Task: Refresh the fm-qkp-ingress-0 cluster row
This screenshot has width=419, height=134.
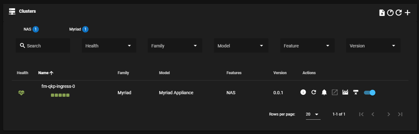Action: point(314,92)
